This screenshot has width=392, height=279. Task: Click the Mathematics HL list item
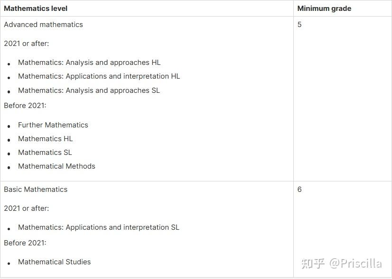pyautogui.click(x=46, y=139)
